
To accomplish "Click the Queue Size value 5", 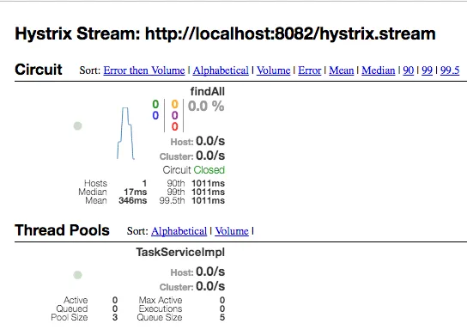I will tap(222, 317).
